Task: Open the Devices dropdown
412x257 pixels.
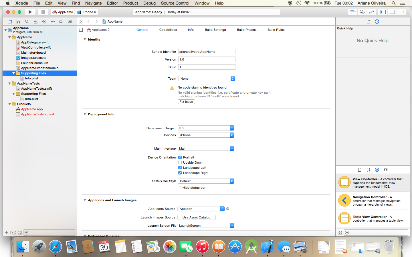Action: click(206, 135)
